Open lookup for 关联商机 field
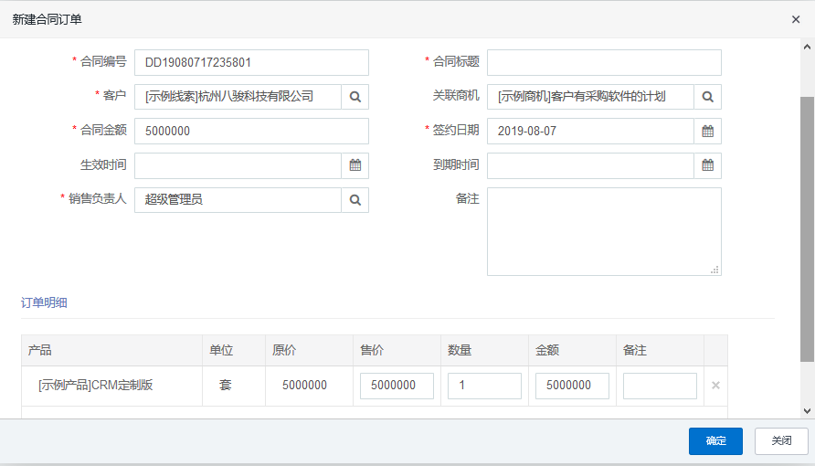Viewport: 815px width, 466px height. tap(708, 97)
